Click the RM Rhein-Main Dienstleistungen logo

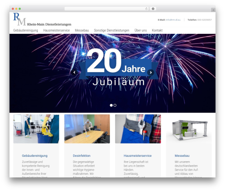pos(42,19)
